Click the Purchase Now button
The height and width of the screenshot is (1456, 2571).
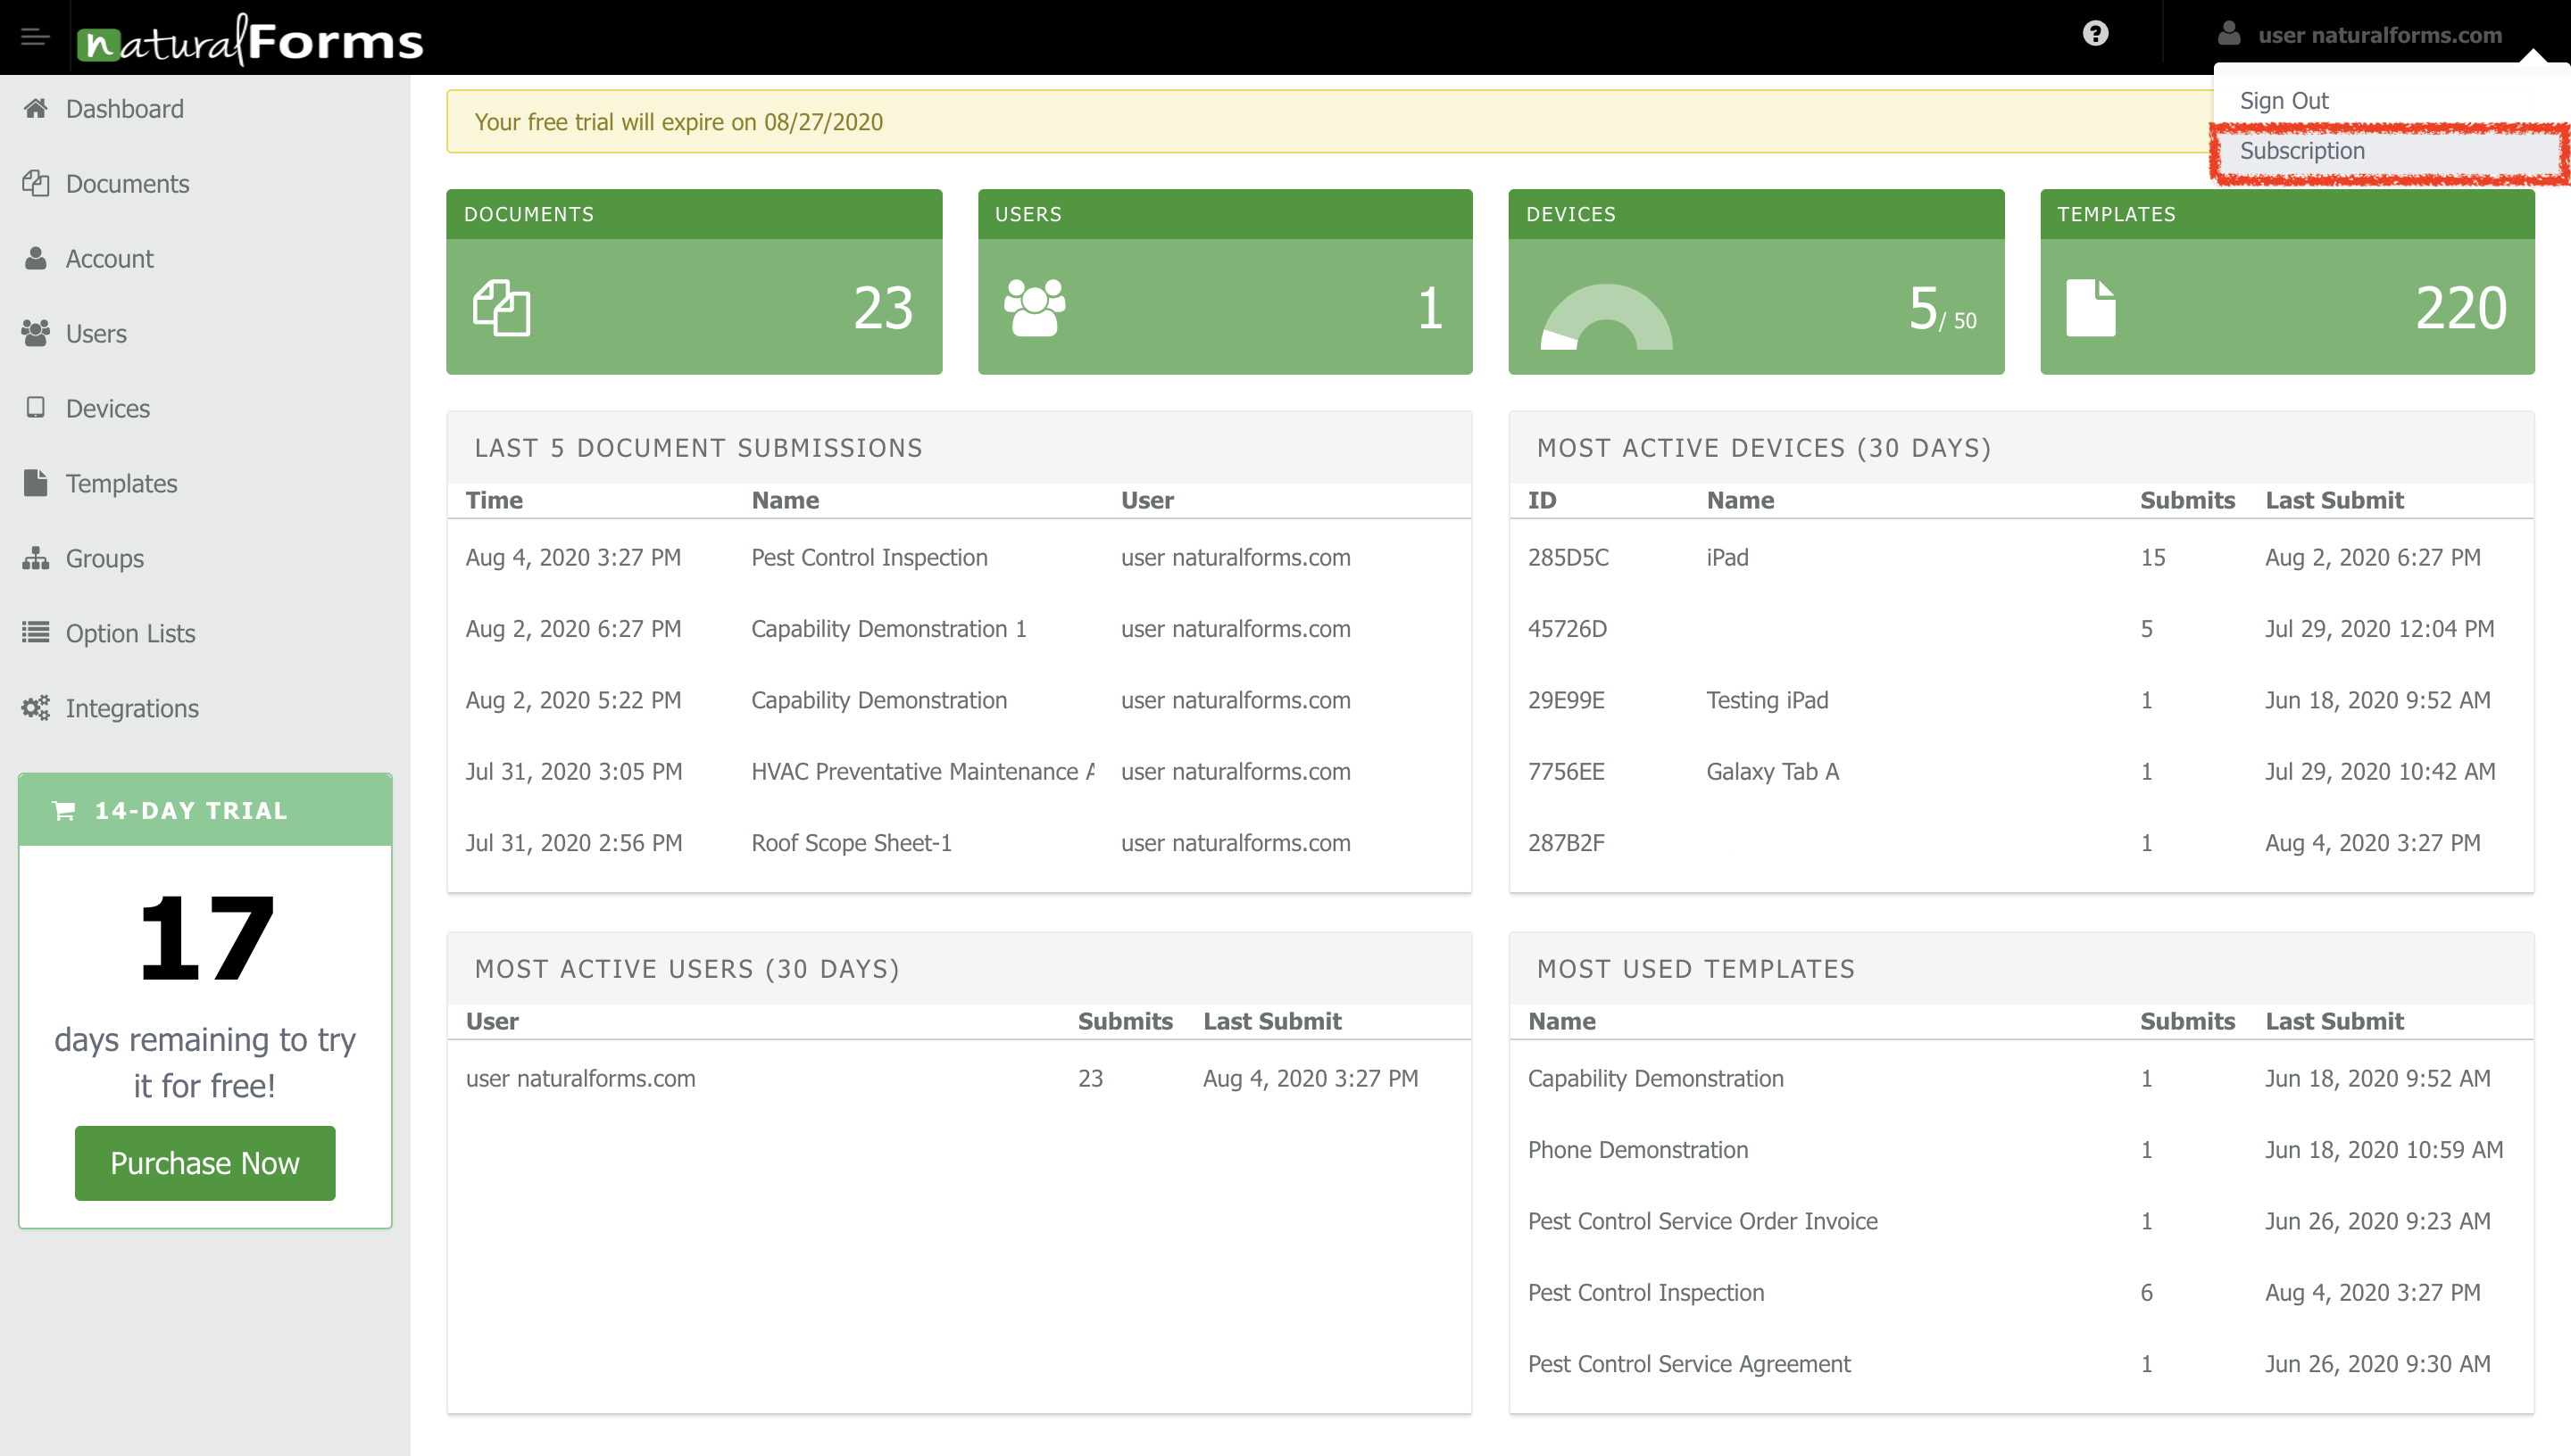205,1163
